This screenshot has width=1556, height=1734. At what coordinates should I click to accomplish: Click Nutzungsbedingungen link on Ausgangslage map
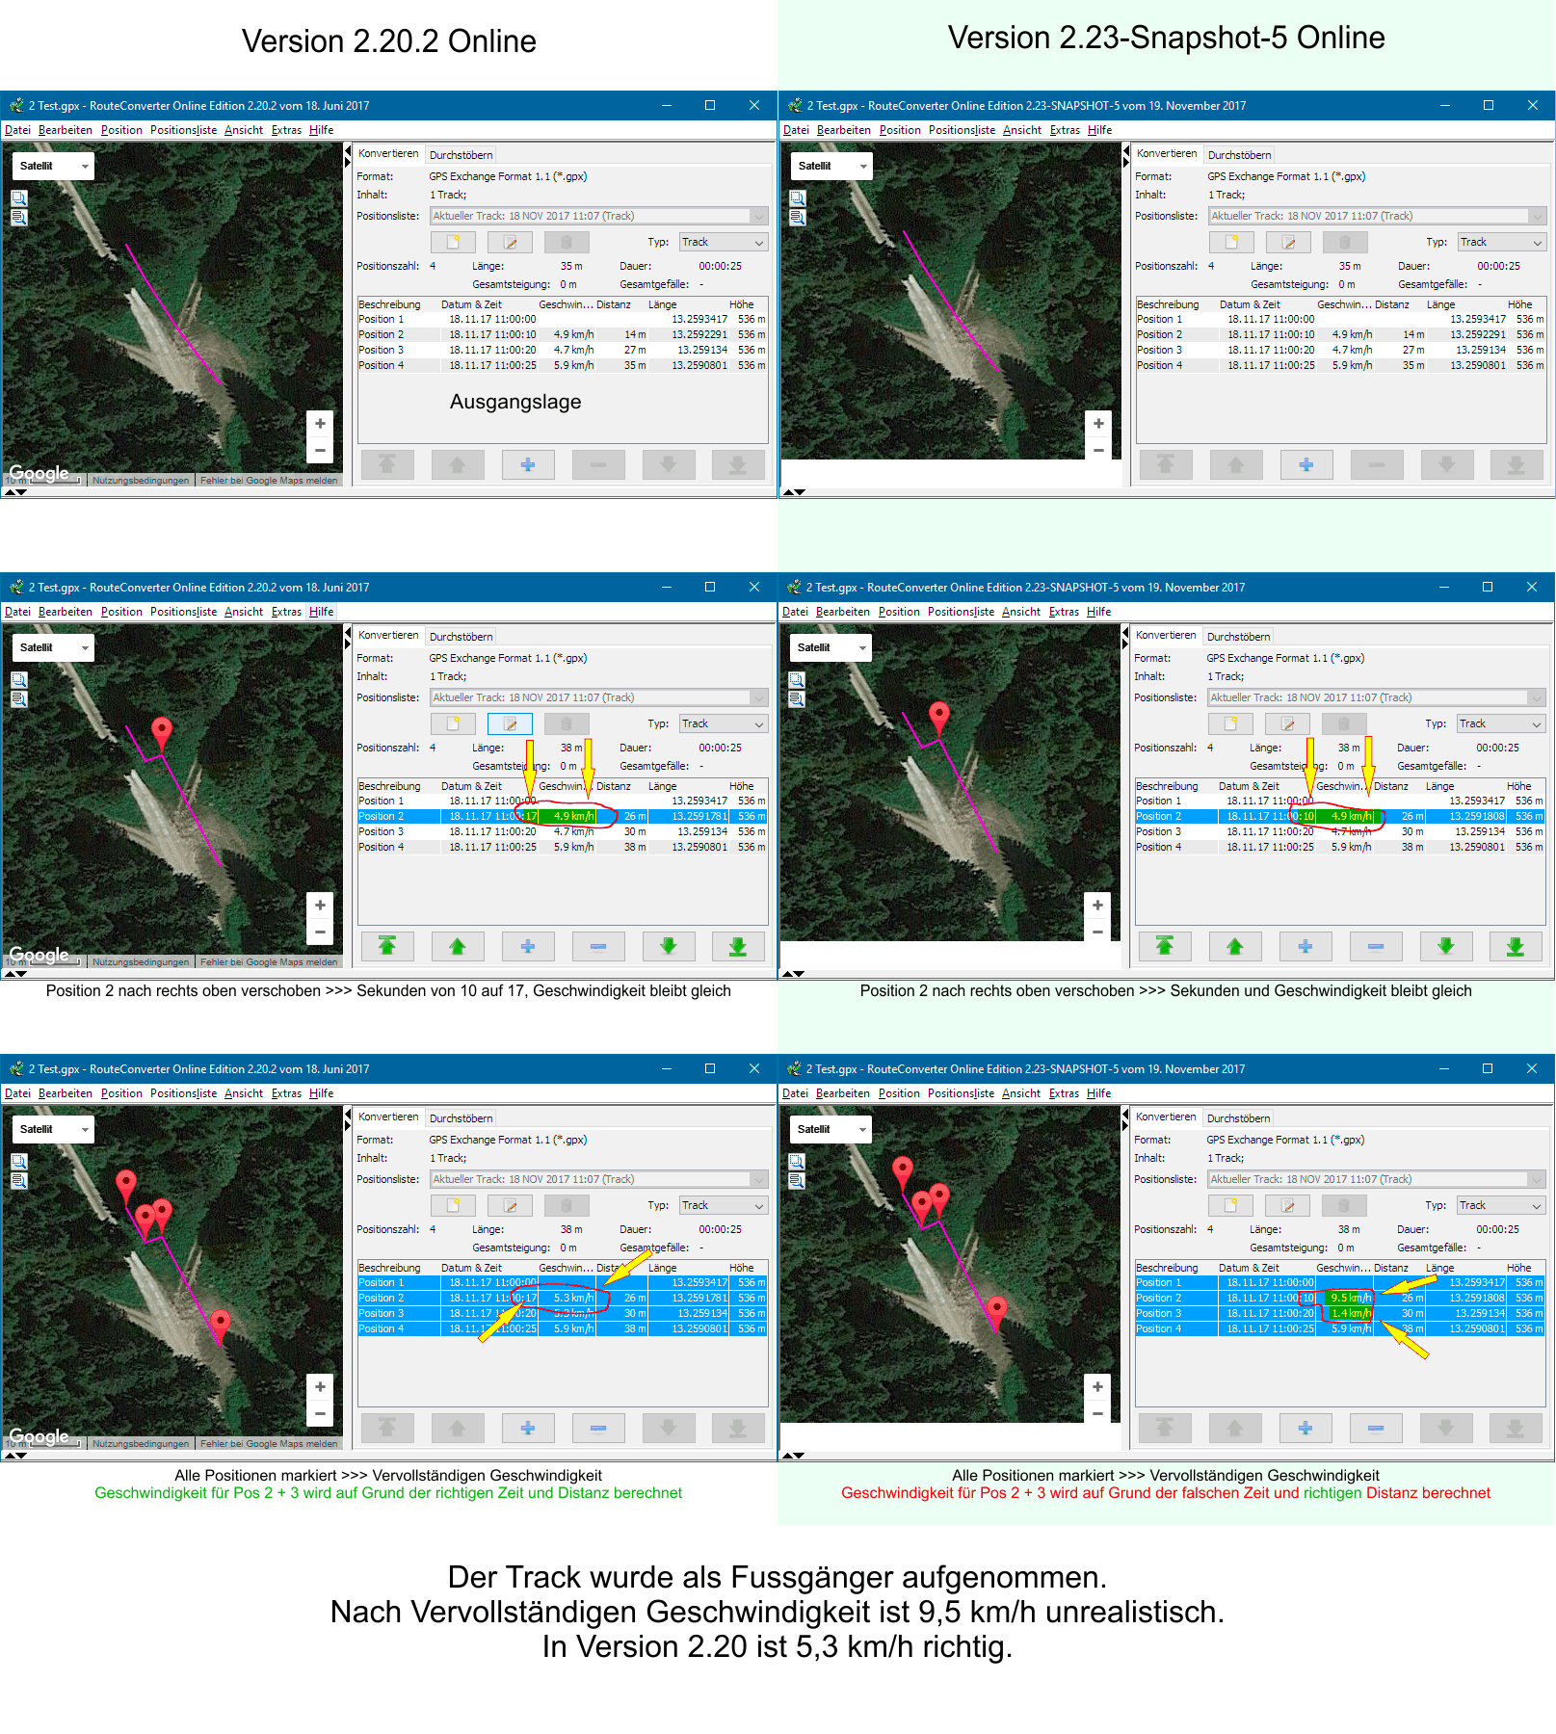pos(141,481)
